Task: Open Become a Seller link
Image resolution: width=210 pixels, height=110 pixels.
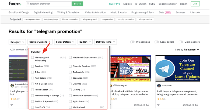Action: 167,4
